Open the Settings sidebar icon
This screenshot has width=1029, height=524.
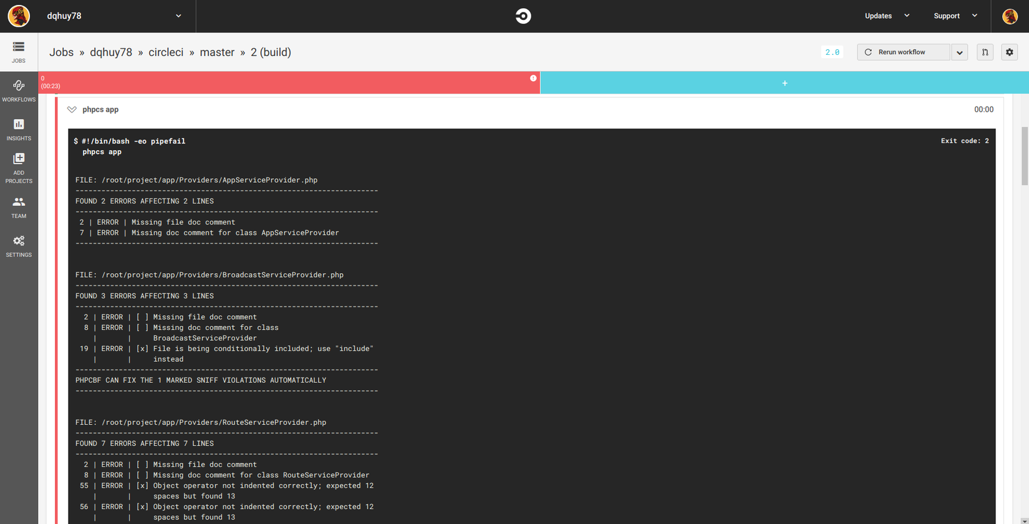[19, 246]
